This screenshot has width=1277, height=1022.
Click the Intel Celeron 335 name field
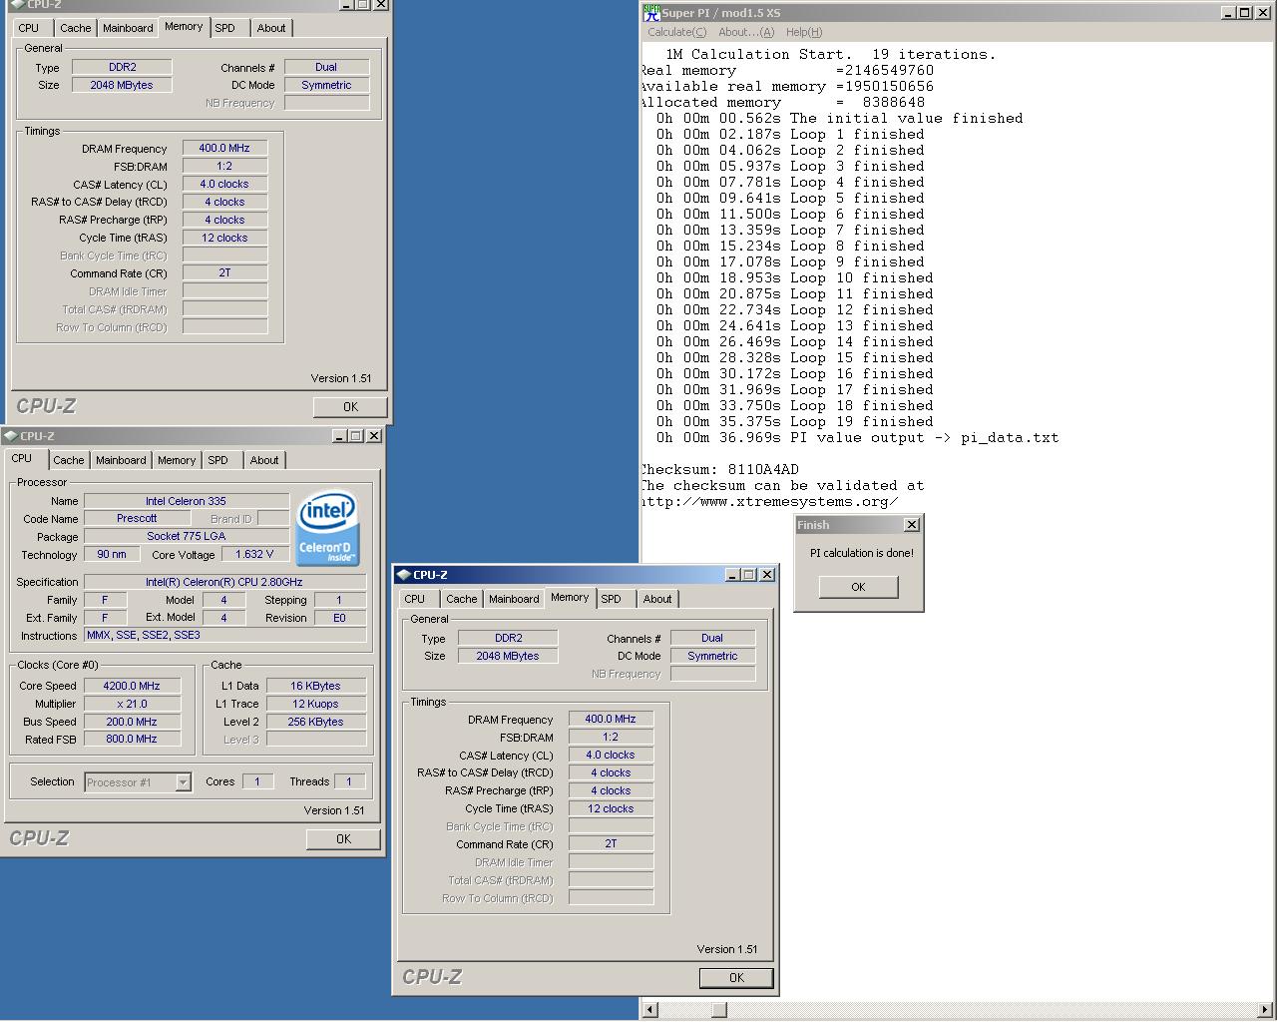187,501
